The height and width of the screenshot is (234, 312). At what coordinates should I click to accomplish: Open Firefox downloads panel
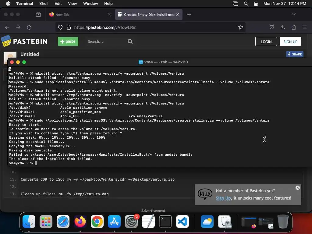click(282, 27)
